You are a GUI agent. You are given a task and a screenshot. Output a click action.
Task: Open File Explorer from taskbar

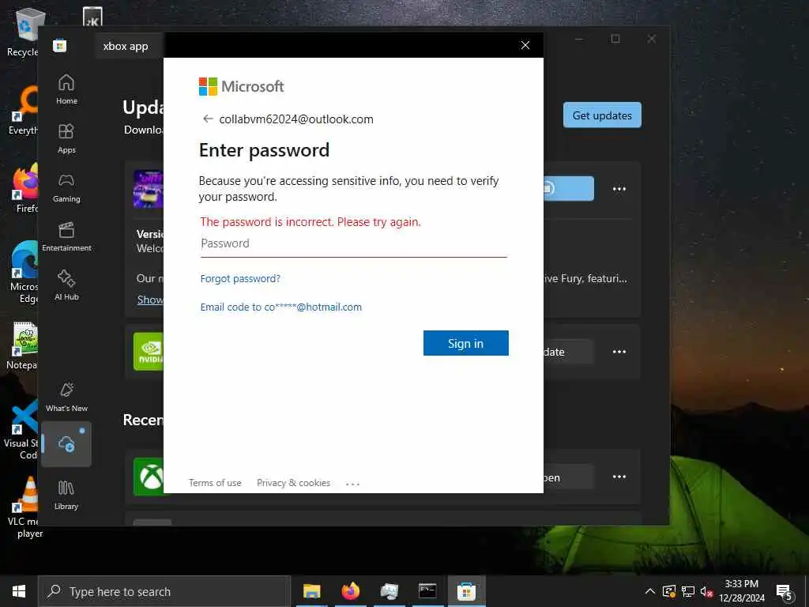(311, 591)
